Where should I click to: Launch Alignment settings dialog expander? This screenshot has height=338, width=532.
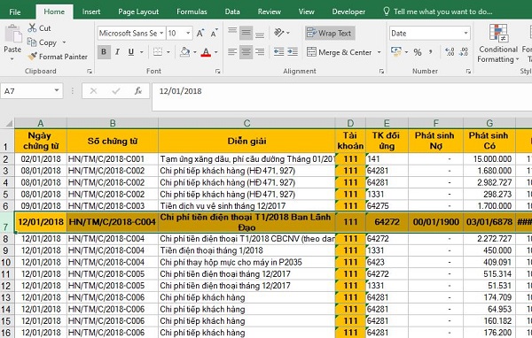381,71
